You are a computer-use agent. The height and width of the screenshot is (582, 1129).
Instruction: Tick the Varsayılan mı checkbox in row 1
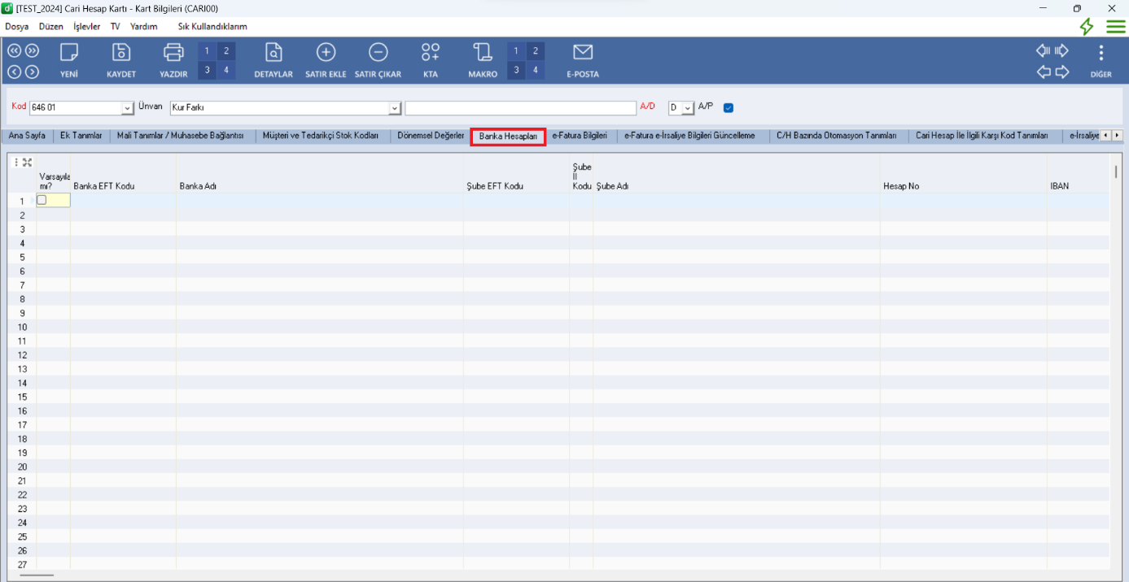point(42,200)
